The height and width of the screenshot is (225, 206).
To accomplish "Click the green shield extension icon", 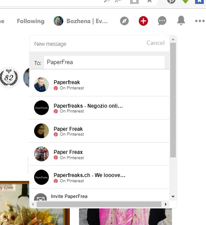I will point(185,1).
